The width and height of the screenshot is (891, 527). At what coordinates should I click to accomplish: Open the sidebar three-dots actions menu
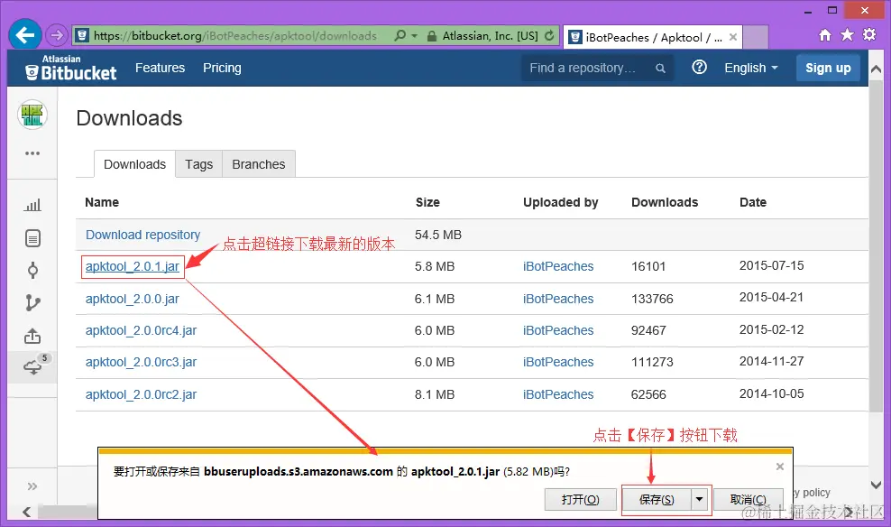pyautogui.click(x=32, y=153)
